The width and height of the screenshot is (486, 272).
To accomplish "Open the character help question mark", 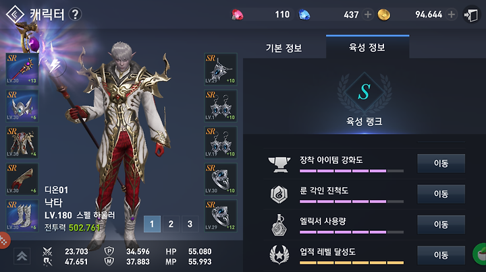I will pos(75,15).
